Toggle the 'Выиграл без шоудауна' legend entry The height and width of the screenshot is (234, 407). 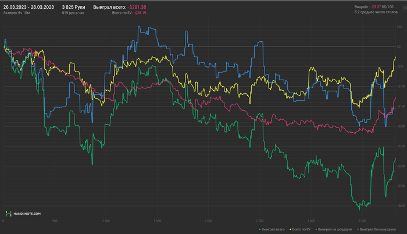[377, 229]
